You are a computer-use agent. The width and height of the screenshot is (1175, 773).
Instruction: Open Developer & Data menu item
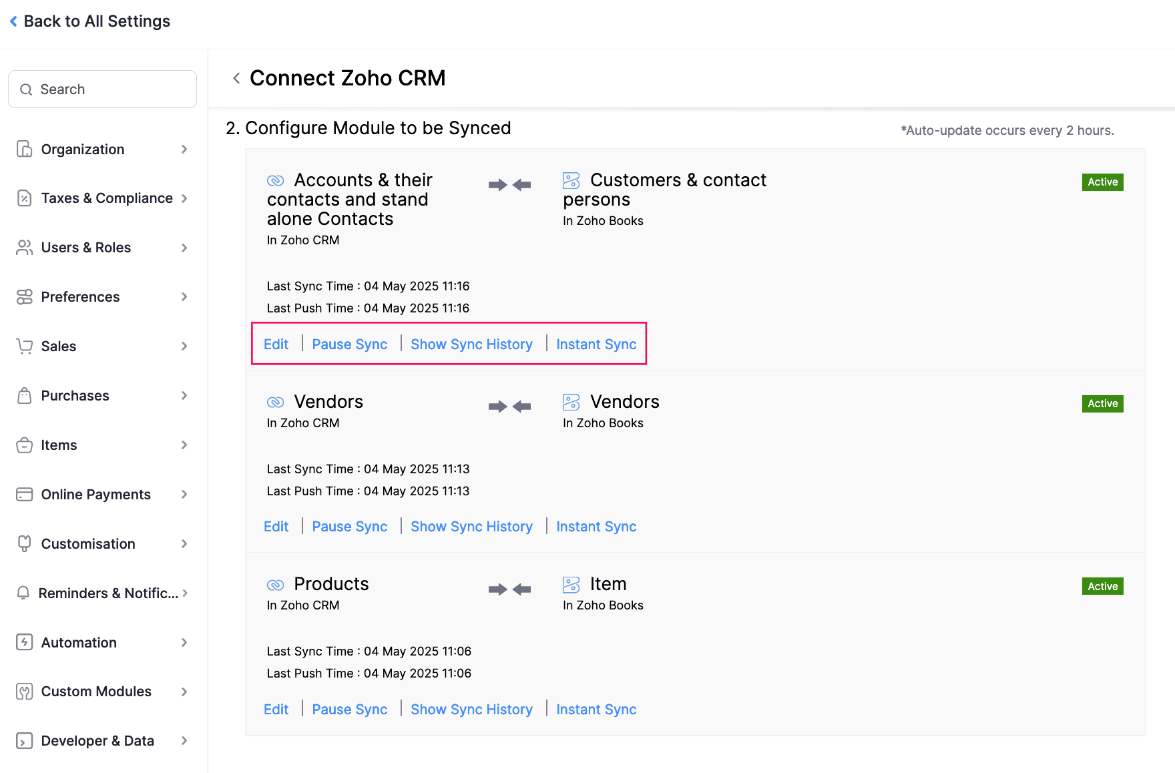[97, 741]
